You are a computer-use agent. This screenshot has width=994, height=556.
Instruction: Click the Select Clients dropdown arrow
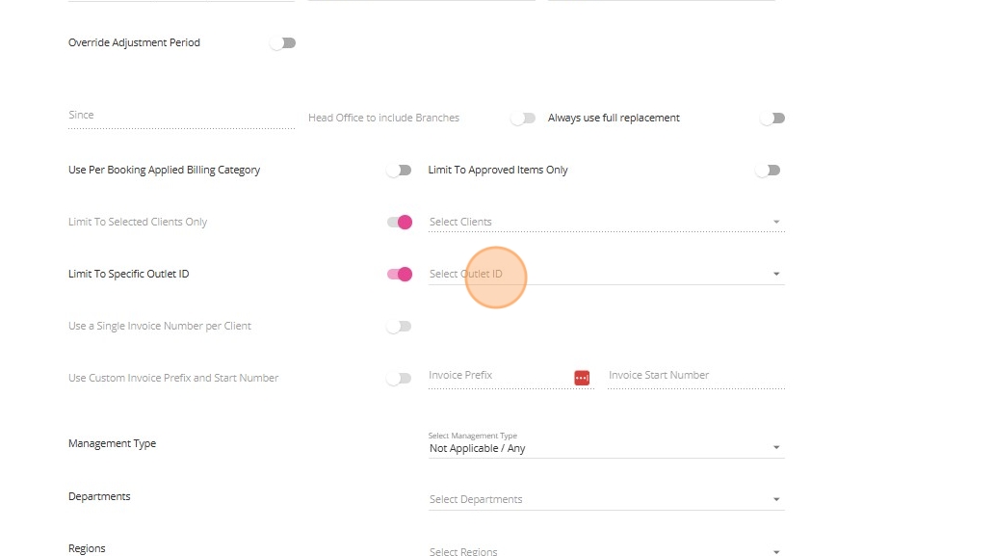(x=776, y=222)
